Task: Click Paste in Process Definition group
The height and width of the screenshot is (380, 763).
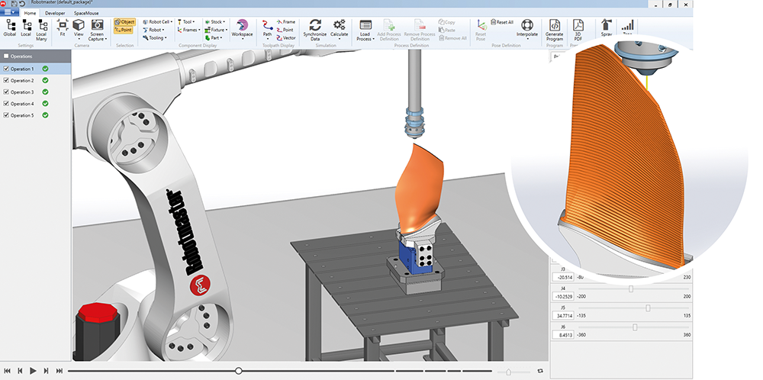Action: (446, 30)
